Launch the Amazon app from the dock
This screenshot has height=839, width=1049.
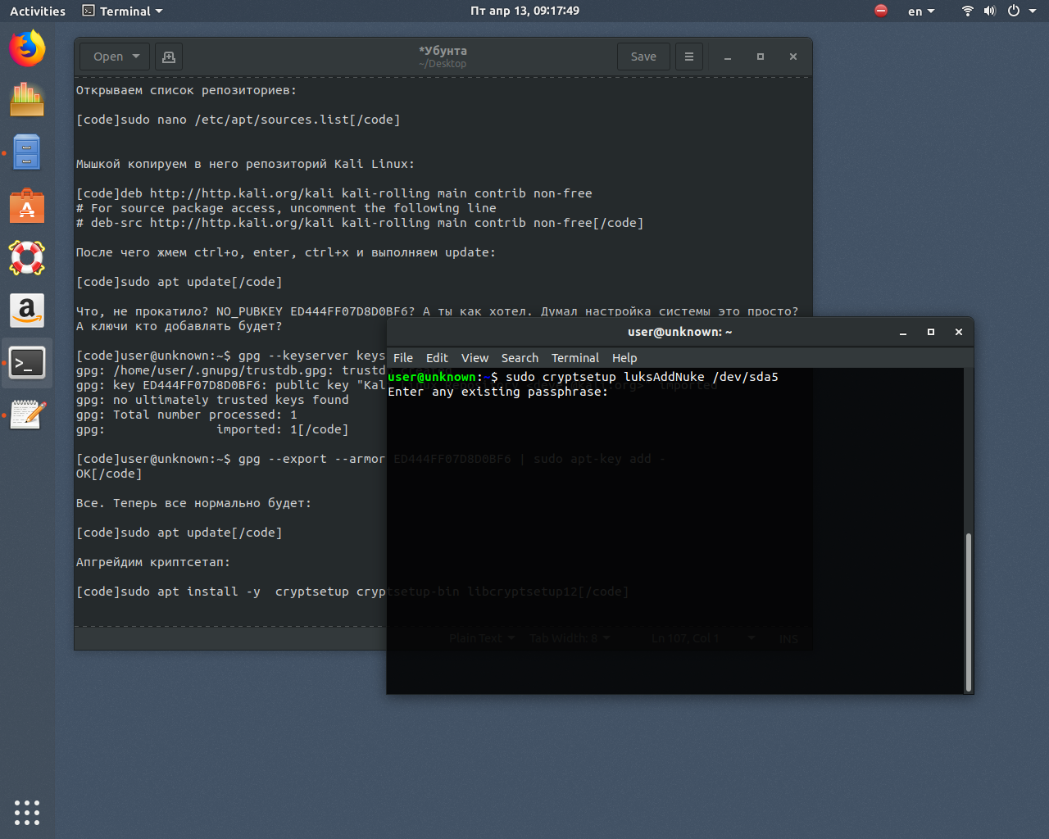[x=27, y=311]
